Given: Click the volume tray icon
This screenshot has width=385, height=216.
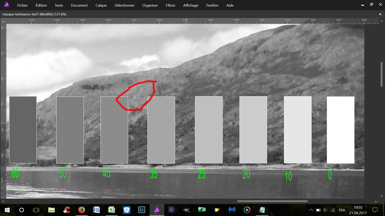Looking at the screenshot, I should pyautogui.click(x=325, y=210).
